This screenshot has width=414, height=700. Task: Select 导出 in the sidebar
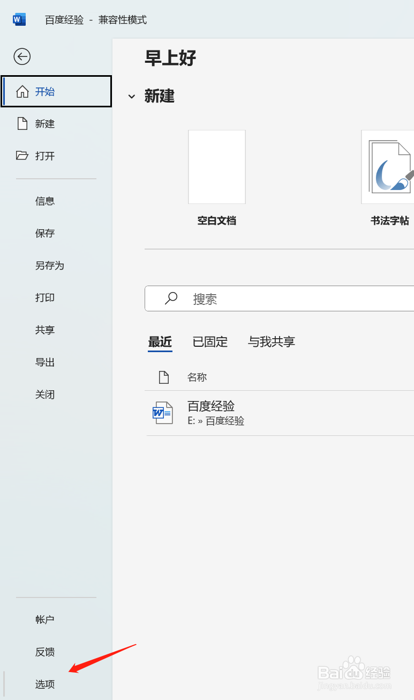(56, 362)
